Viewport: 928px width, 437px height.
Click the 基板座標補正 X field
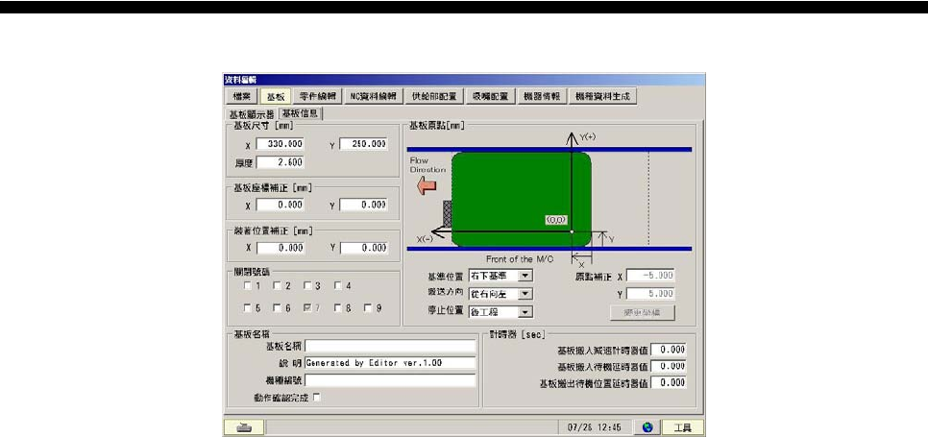pos(281,205)
